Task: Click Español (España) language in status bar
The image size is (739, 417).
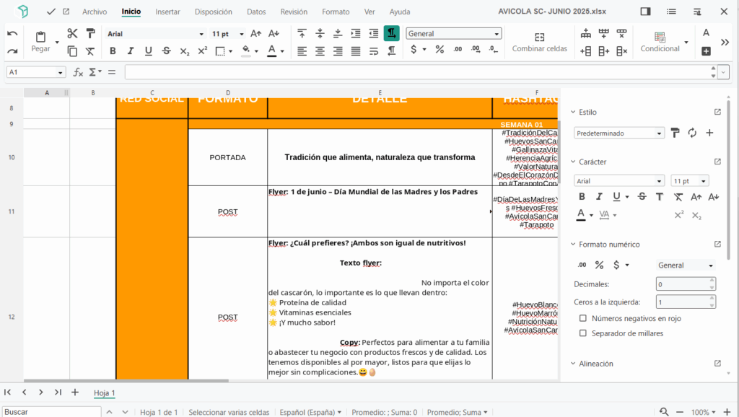Action: point(310,412)
